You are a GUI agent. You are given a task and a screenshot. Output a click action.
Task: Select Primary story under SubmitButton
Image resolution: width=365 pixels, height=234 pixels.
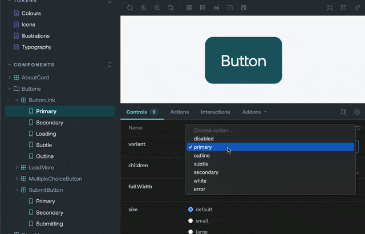click(46, 201)
